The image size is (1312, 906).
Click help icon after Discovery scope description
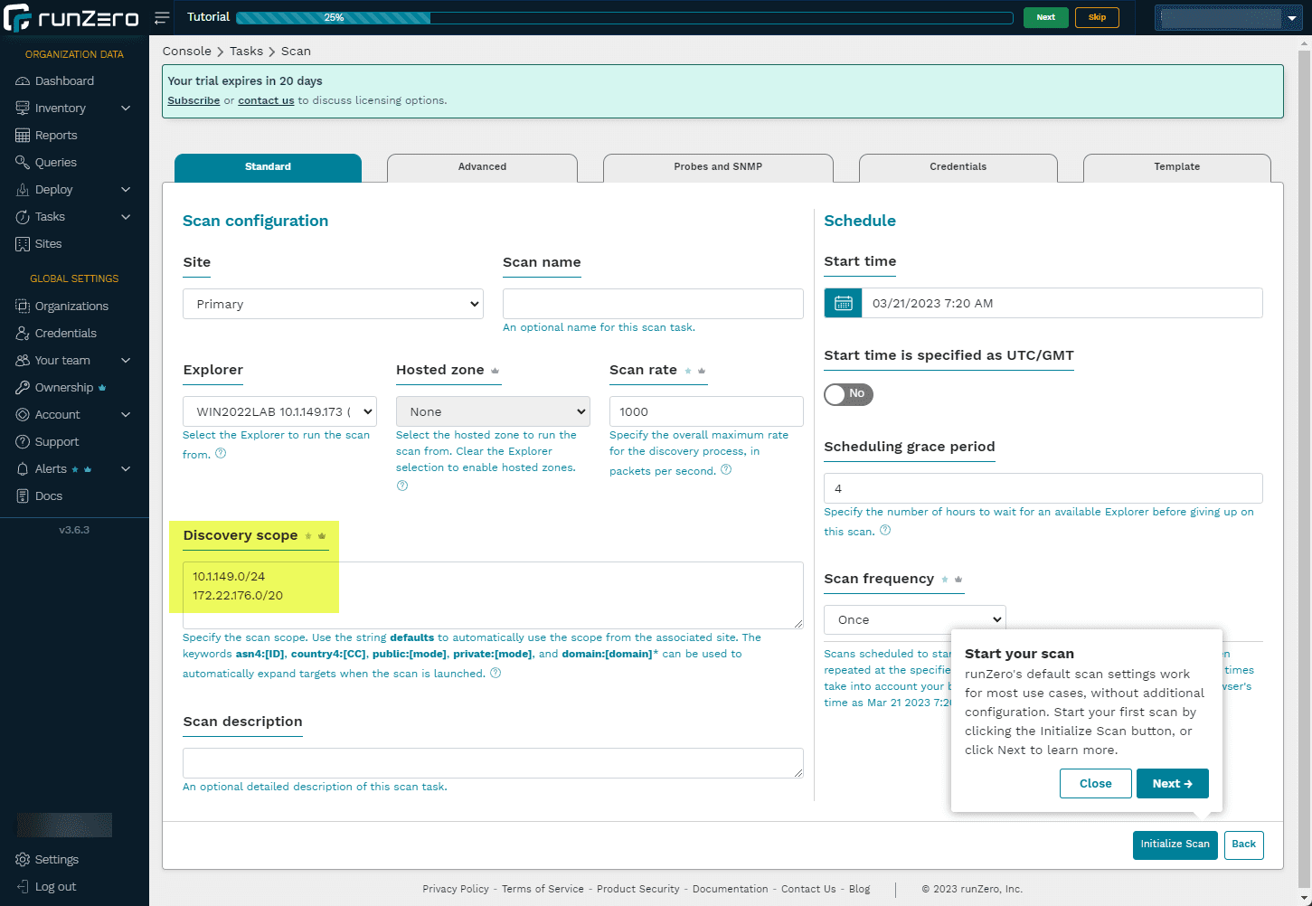(496, 673)
